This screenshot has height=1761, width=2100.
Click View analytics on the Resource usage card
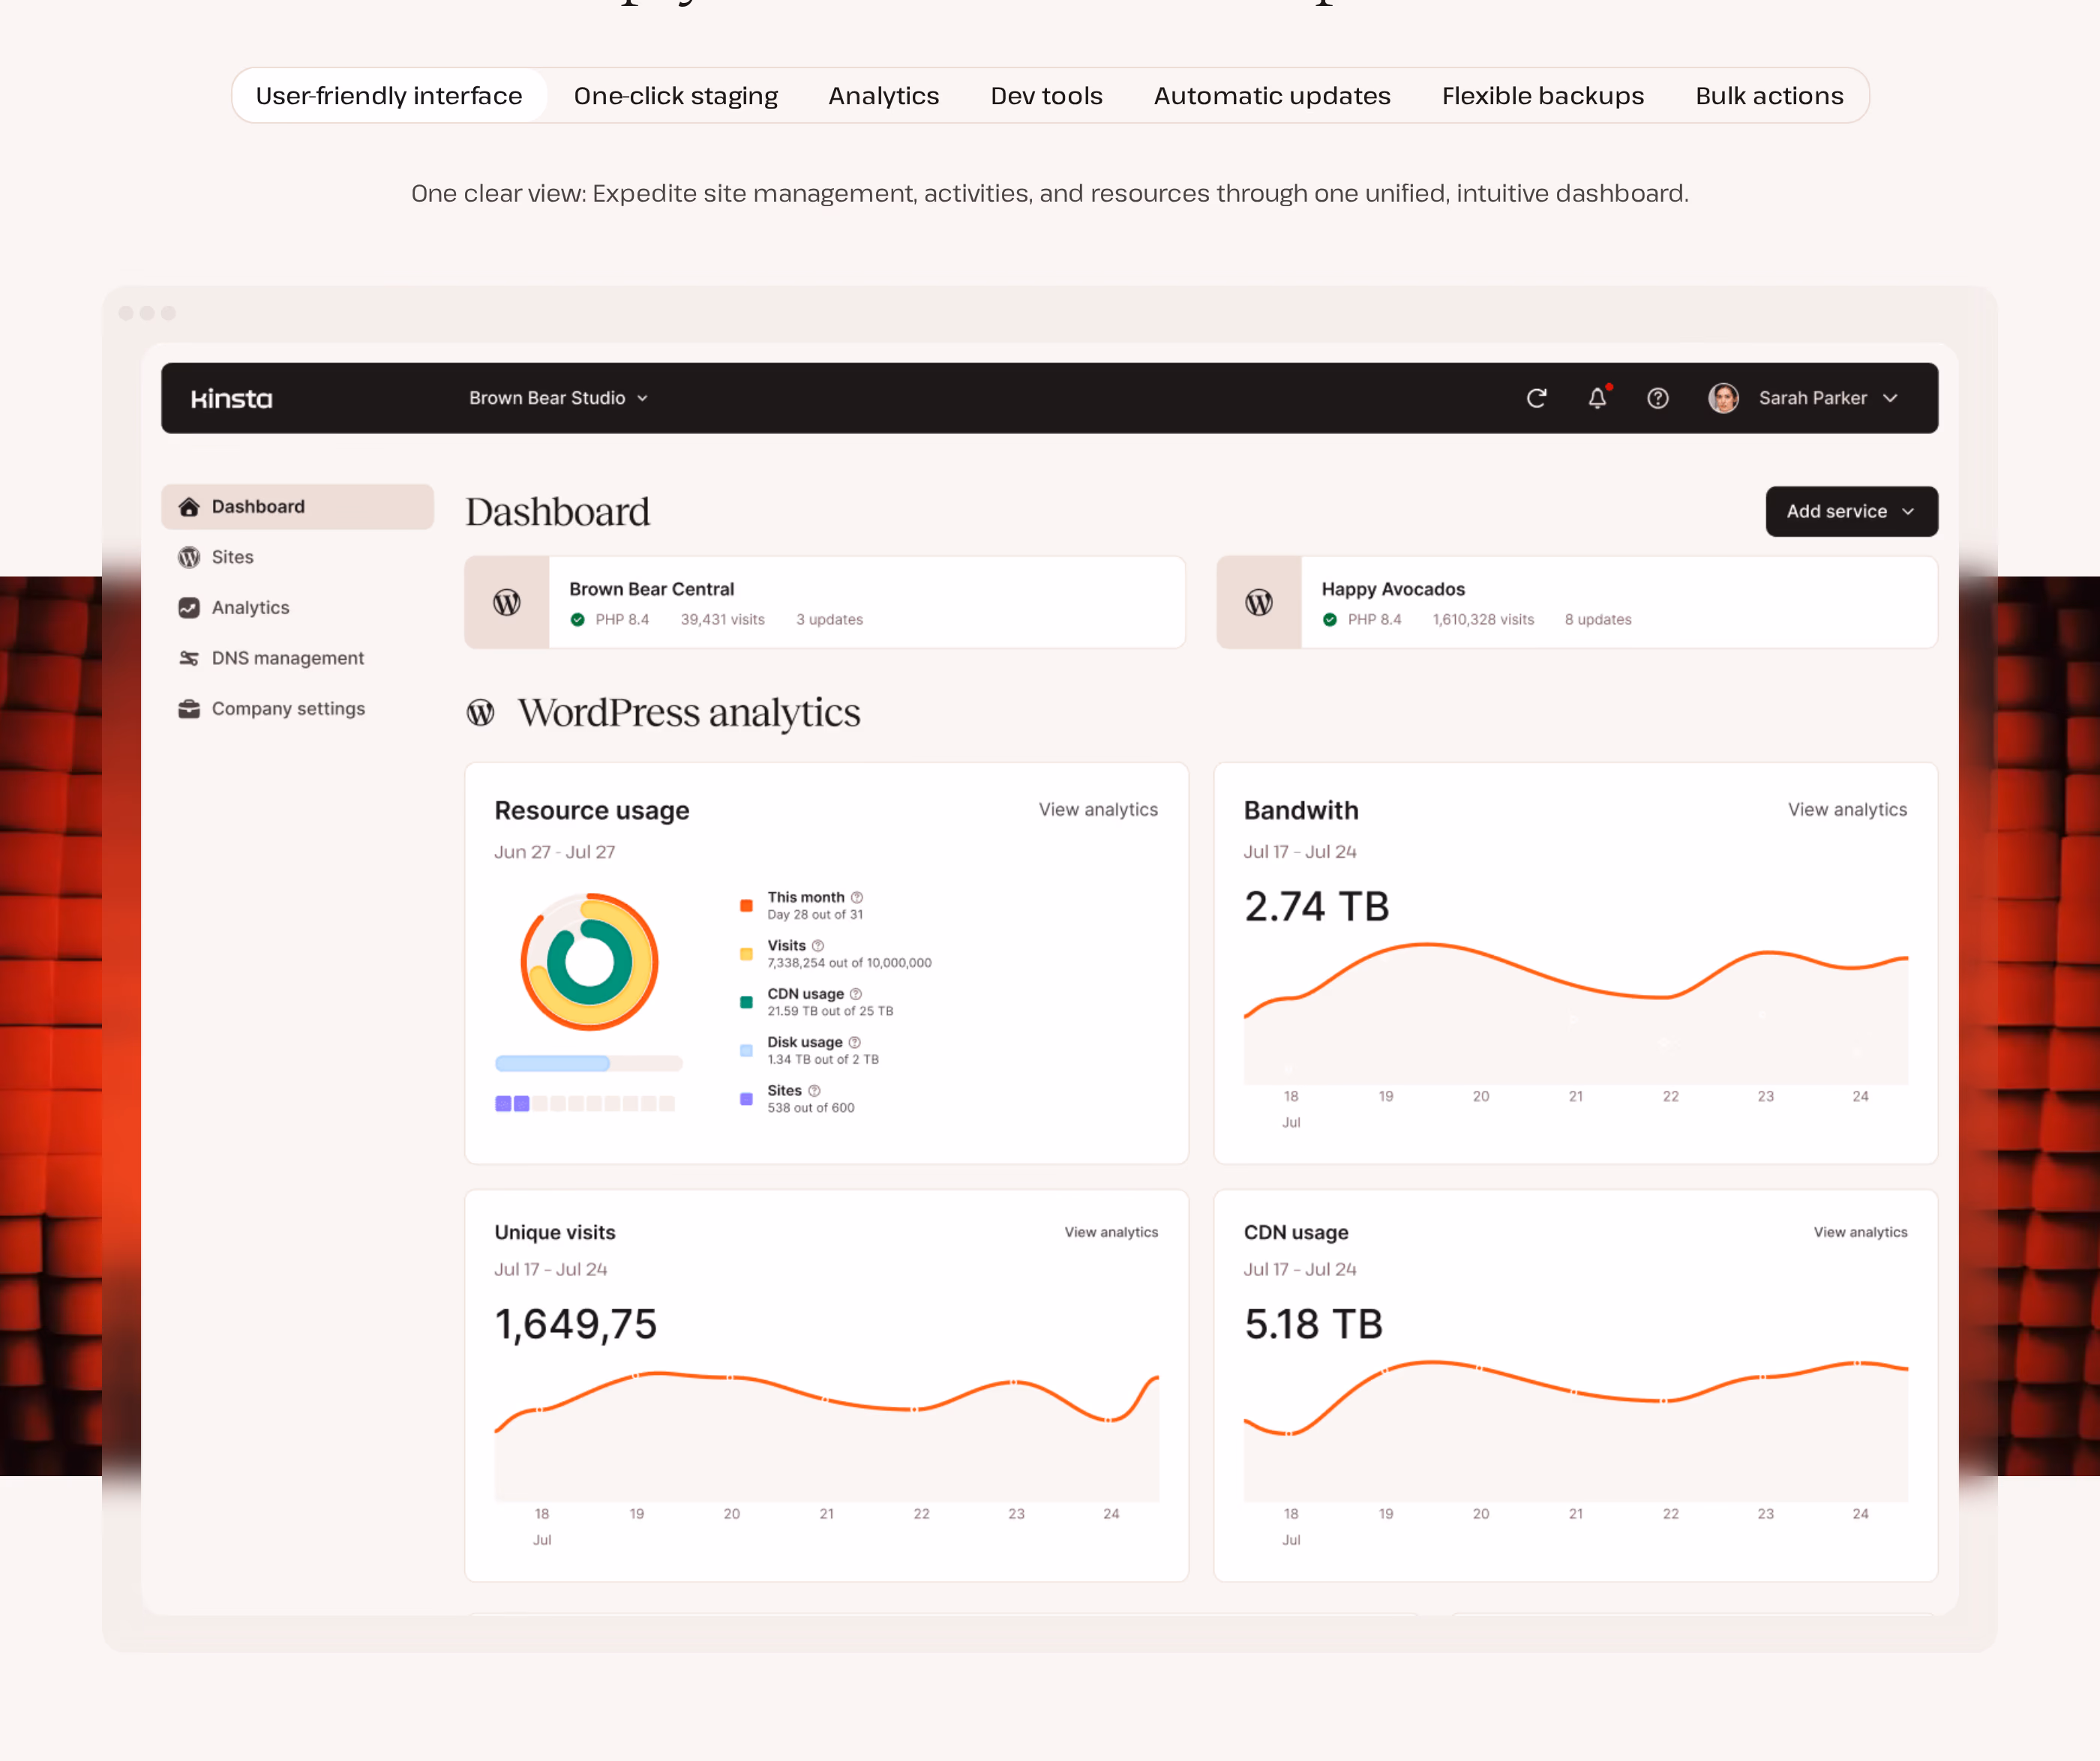tap(1098, 810)
